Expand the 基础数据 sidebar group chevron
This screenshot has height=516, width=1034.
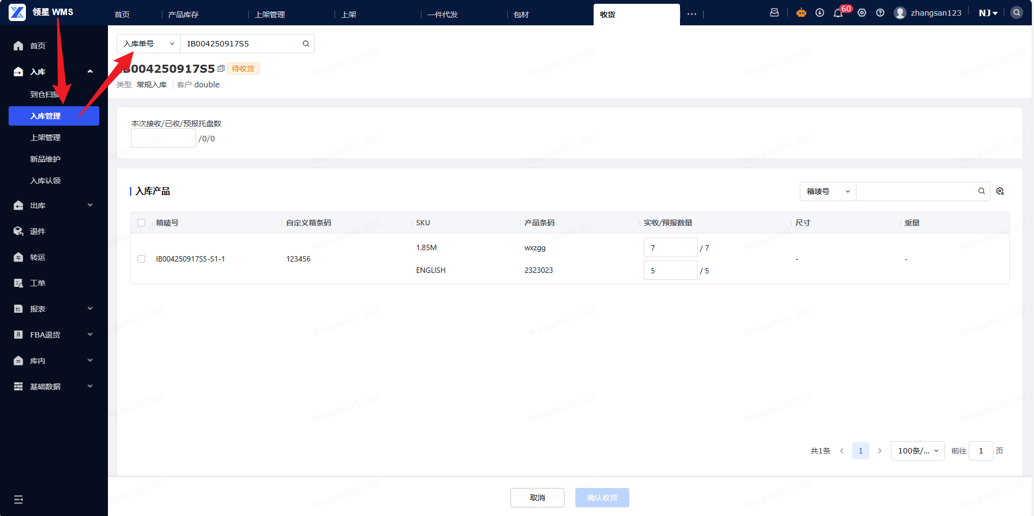pyautogui.click(x=90, y=386)
